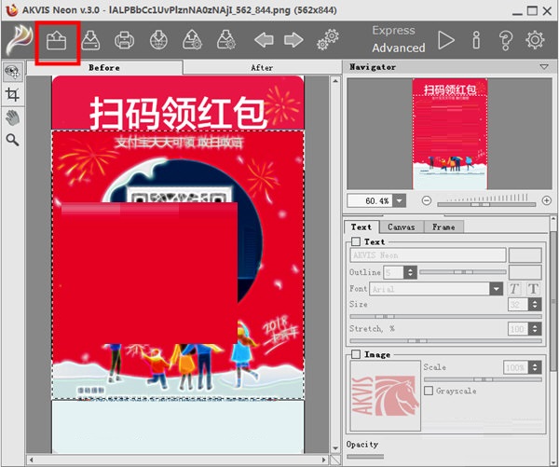Adjust the Outline value stepper
Viewport: 559px width, 467px height.
click(410, 272)
